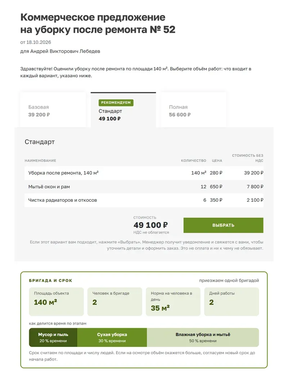
Task: Click the БРИГАДА И СРОК section heading
Action: point(51,281)
